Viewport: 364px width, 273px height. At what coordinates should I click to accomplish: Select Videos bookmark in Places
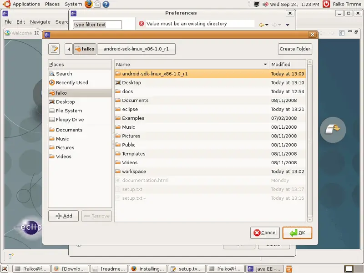click(x=80, y=157)
